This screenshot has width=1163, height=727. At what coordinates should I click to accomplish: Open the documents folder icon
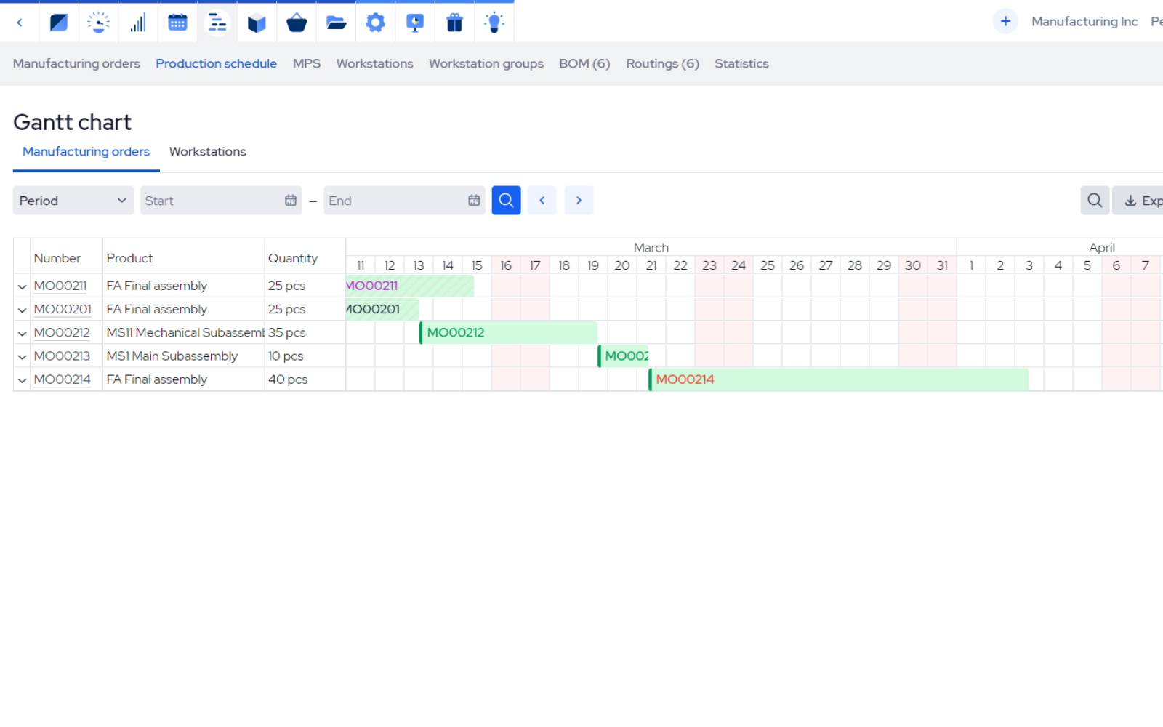(x=336, y=22)
